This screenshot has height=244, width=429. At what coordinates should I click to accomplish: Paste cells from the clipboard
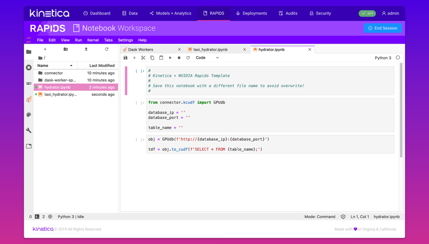[x=161, y=58]
